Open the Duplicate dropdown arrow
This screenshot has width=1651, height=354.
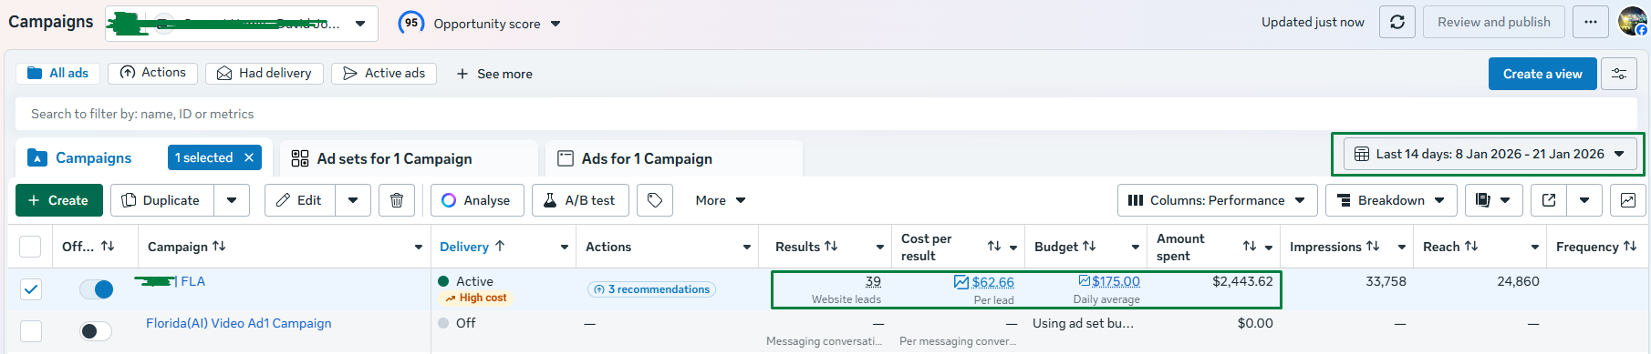coord(232,200)
